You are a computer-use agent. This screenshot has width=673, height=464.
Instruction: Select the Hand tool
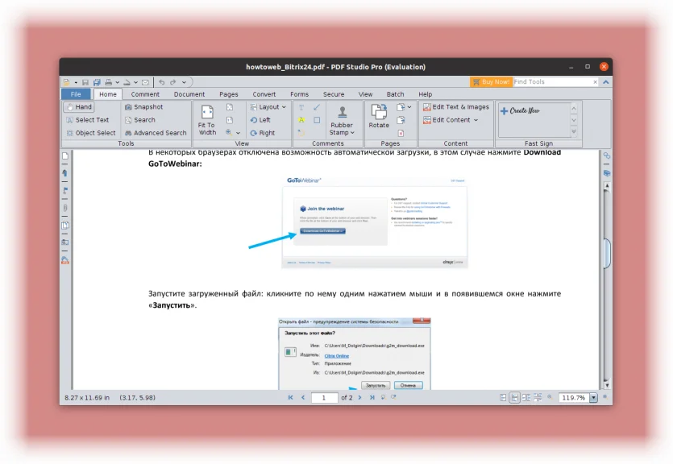tap(79, 107)
